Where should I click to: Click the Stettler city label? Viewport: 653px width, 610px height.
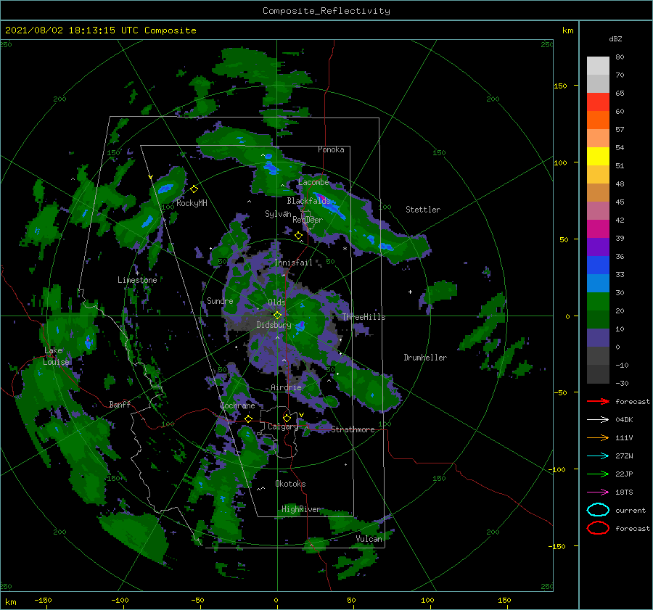[423, 210]
